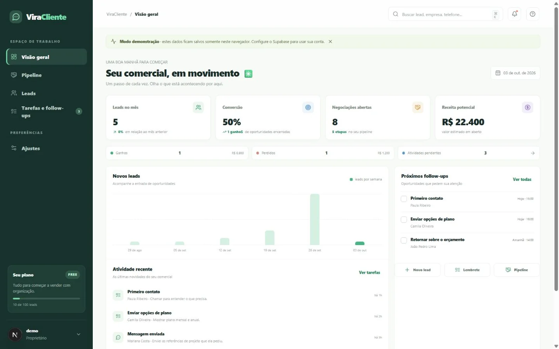Click the Novo lead button
559x349 pixels.
418,270
